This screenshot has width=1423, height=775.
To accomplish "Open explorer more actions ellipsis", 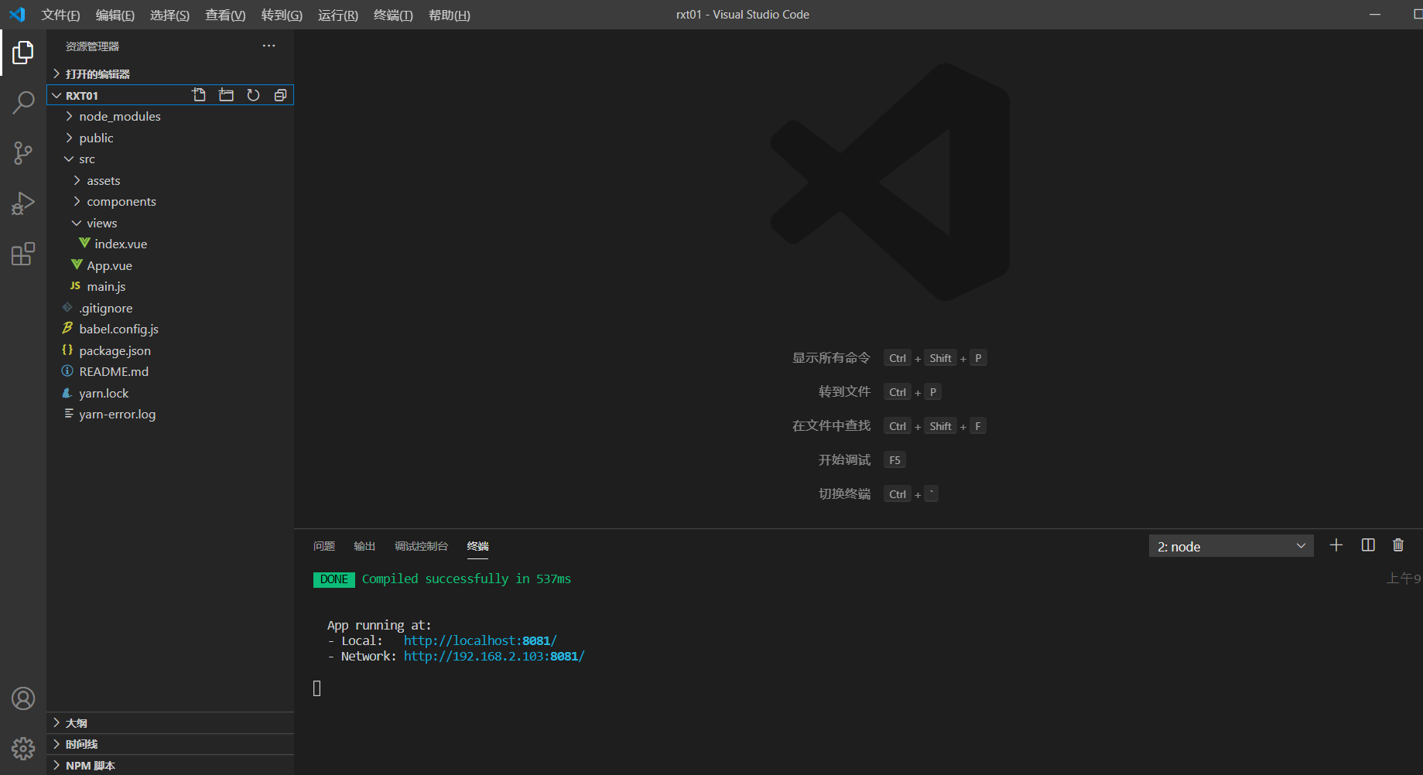I will [269, 46].
